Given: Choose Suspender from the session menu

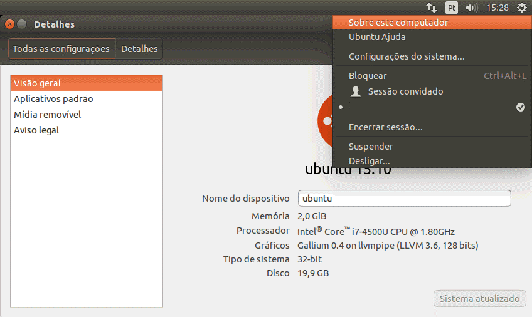Looking at the screenshot, I should (371, 147).
